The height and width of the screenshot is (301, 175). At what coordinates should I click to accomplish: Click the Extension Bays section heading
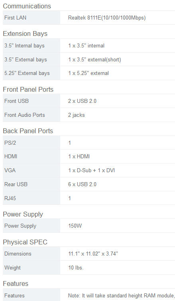pos(25,33)
